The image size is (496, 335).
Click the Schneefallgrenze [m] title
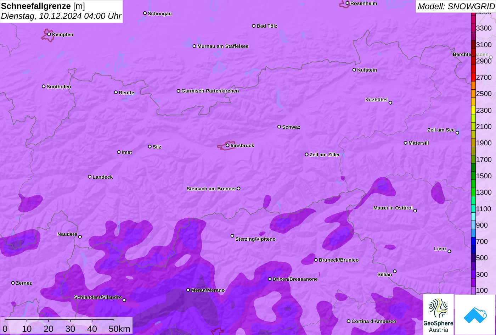[x=43, y=6]
